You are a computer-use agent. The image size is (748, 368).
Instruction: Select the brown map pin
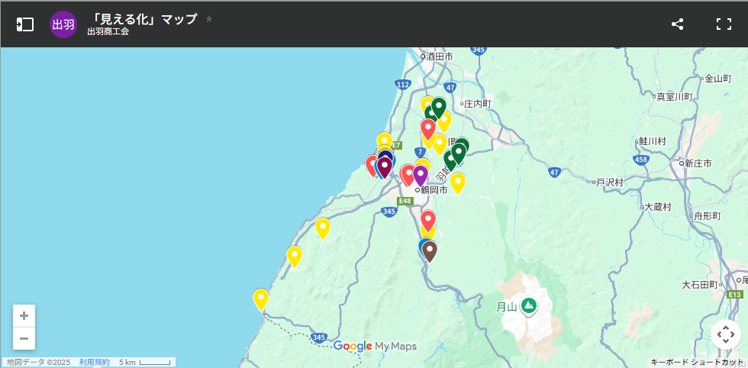point(430,250)
